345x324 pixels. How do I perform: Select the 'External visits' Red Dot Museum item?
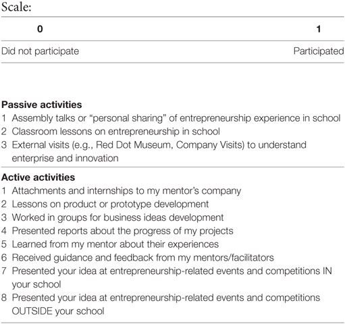[x=154, y=151]
